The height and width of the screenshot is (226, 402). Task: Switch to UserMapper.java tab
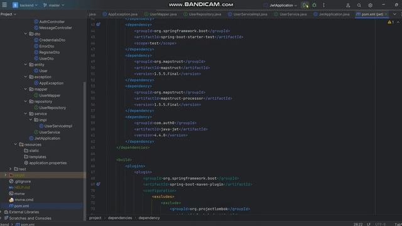(x=161, y=14)
